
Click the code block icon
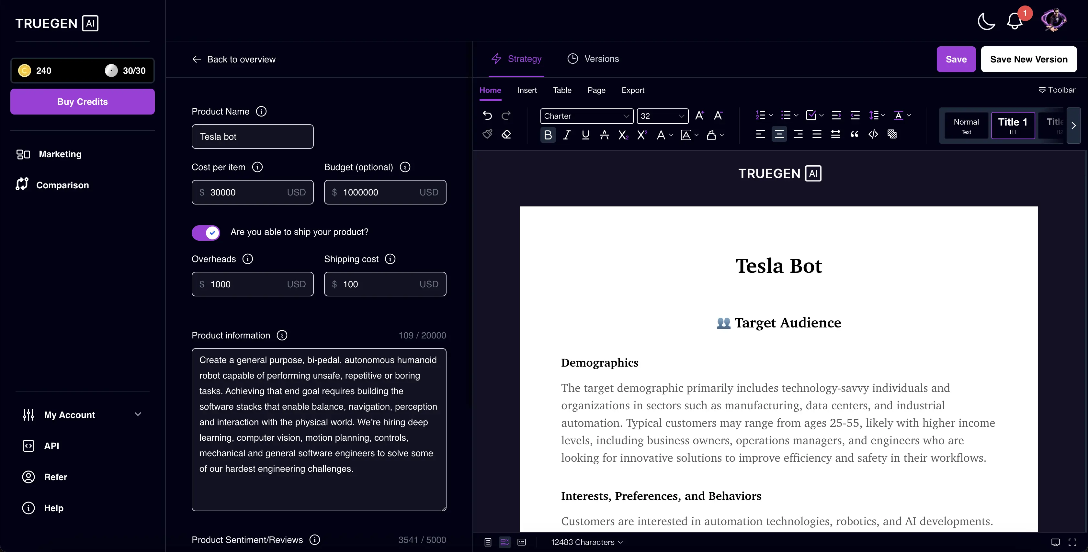tap(873, 134)
